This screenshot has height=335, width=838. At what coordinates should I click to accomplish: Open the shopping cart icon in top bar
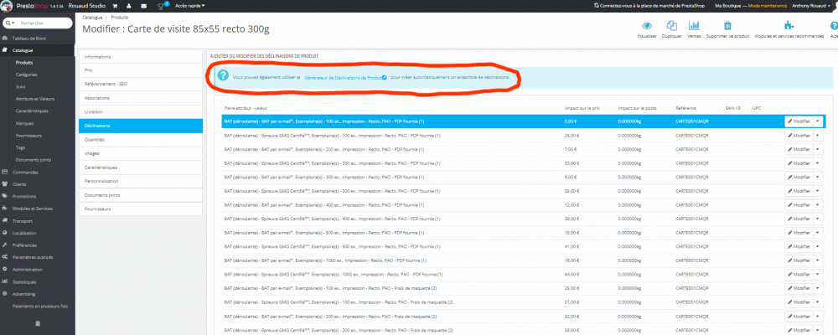click(115, 6)
